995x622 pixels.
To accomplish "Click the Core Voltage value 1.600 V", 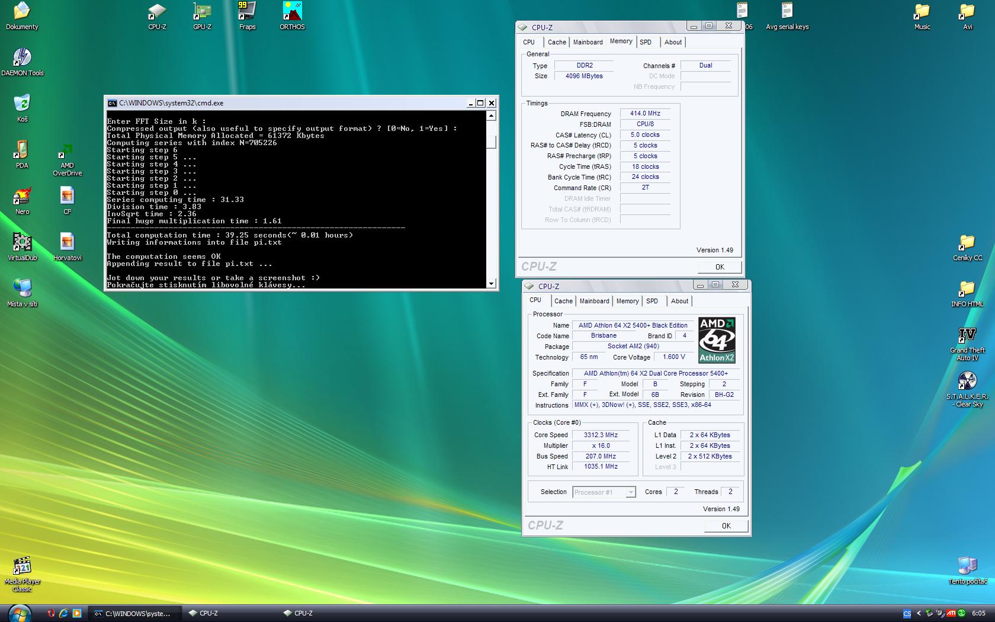I will click(674, 357).
